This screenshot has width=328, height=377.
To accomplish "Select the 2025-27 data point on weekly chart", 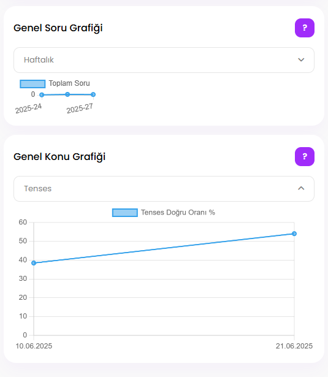I will 93,94.
